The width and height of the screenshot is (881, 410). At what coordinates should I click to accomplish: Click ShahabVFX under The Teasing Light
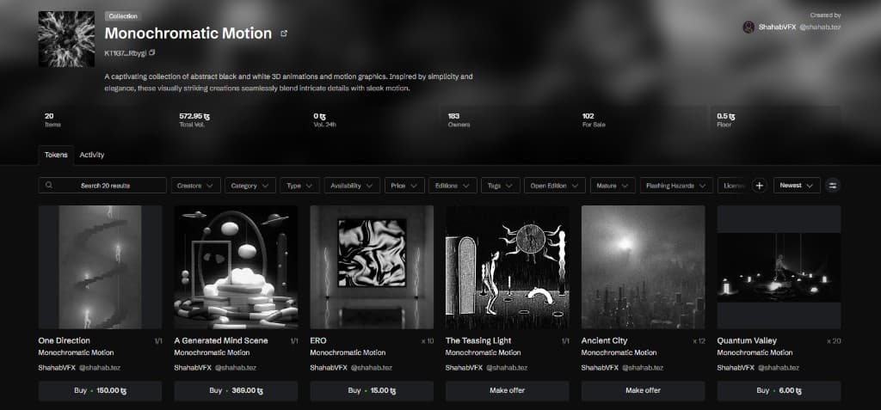464,368
